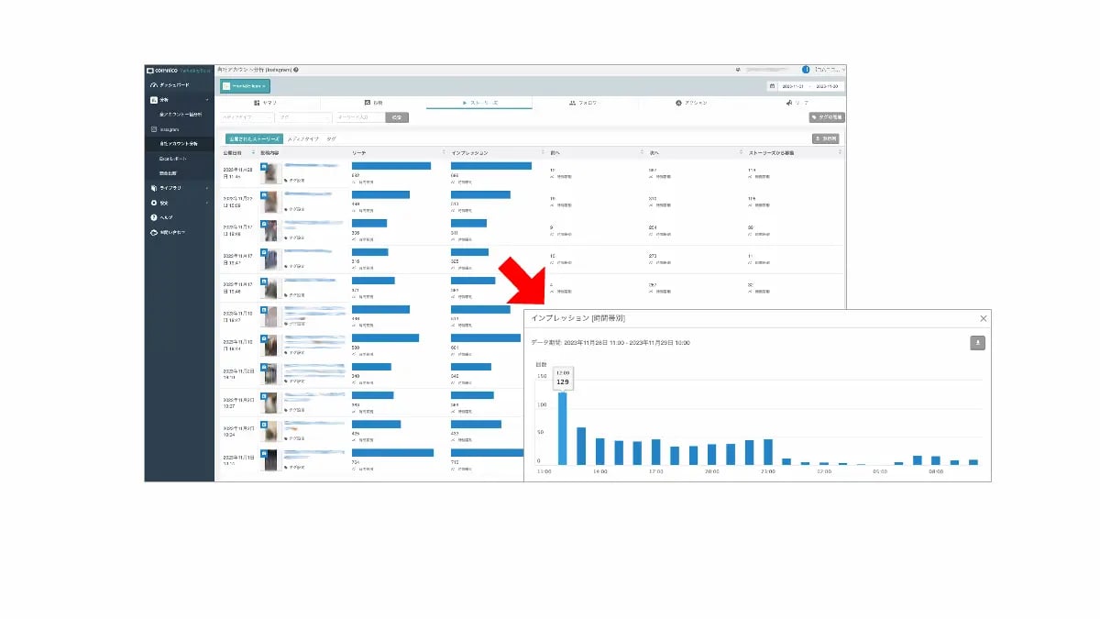The width and height of the screenshot is (1100, 619).
Task: Click タグ設定 in the 11月28日 row
Action: [294, 182]
